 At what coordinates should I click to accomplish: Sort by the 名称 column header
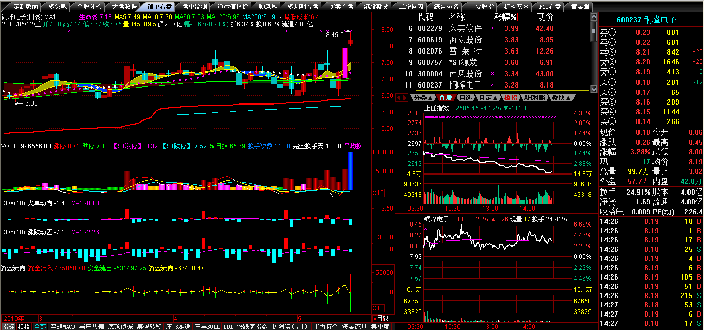click(x=457, y=18)
